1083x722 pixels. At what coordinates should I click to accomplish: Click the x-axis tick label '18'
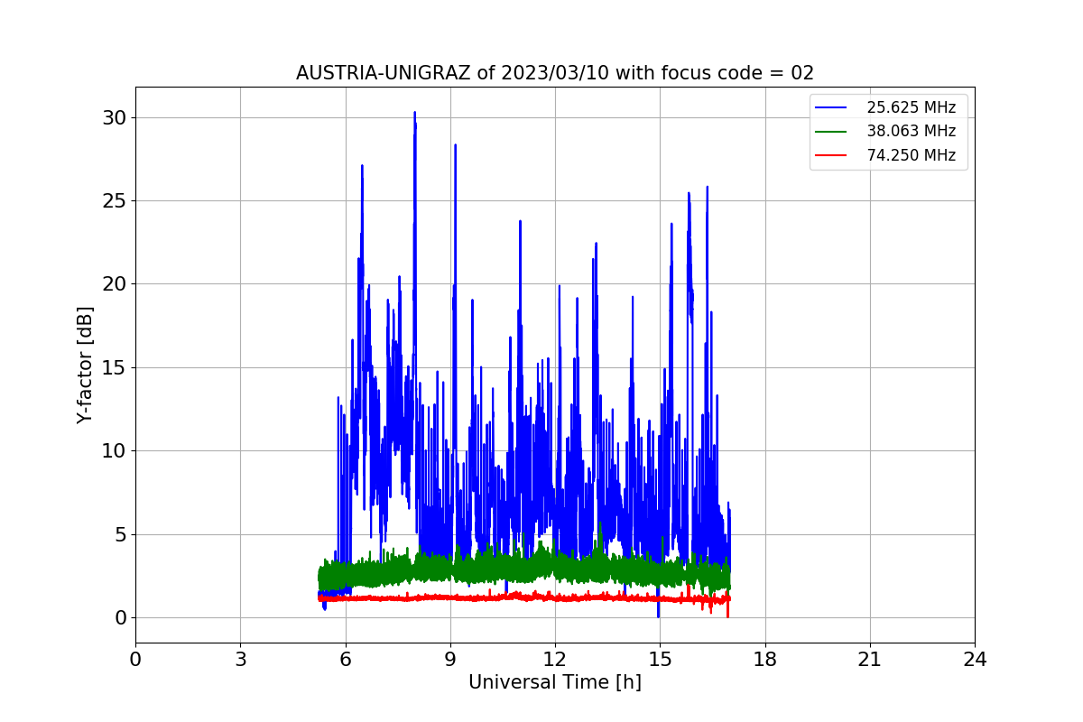(x=764, y=660)
